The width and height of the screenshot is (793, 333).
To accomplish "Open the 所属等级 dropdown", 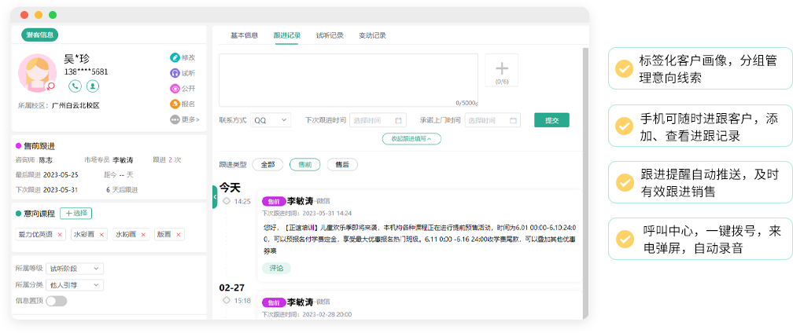I will [x=75, y=268].
